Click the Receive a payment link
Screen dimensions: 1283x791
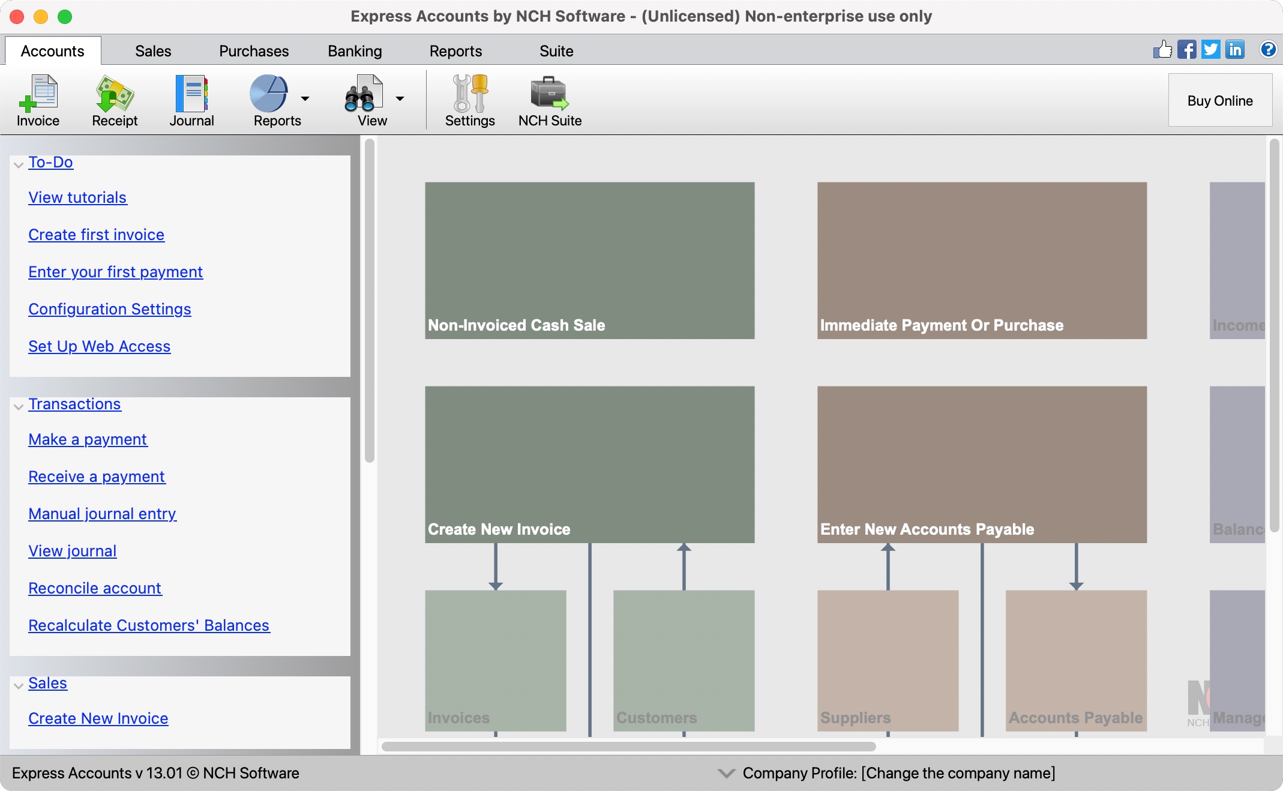point(97,477)
